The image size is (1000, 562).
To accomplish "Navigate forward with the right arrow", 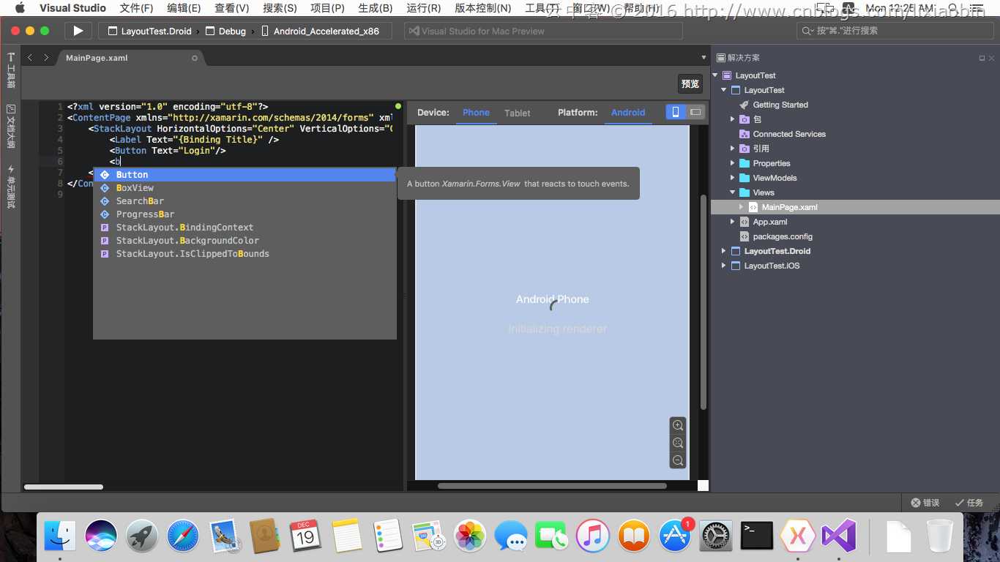I will 46,58.
